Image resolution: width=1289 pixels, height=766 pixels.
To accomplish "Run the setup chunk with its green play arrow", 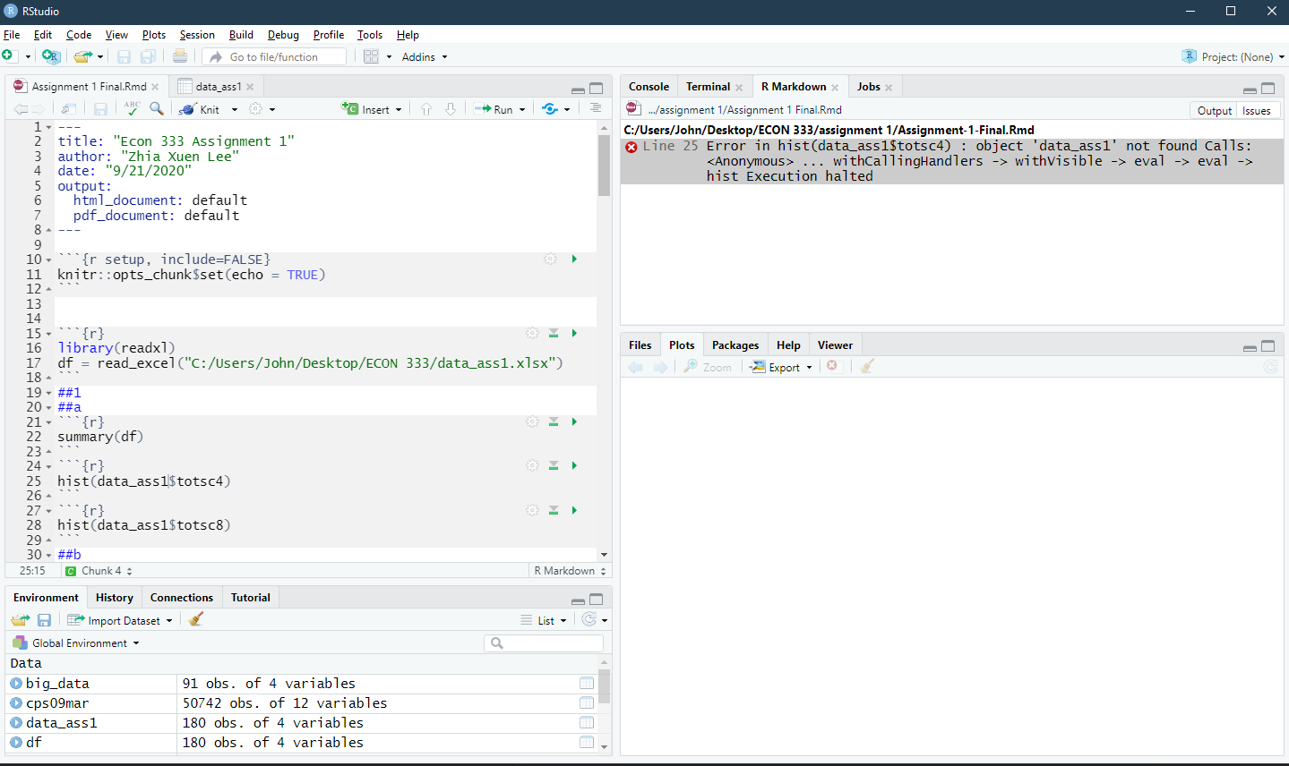I will pyautogui.click(x=574, y=259).
